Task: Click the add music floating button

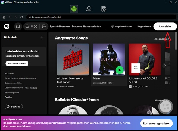Action: tap(166, 107)
